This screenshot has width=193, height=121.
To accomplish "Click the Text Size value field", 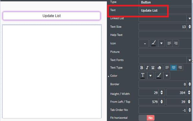I will pyautogui.click(x=163, y=27).
